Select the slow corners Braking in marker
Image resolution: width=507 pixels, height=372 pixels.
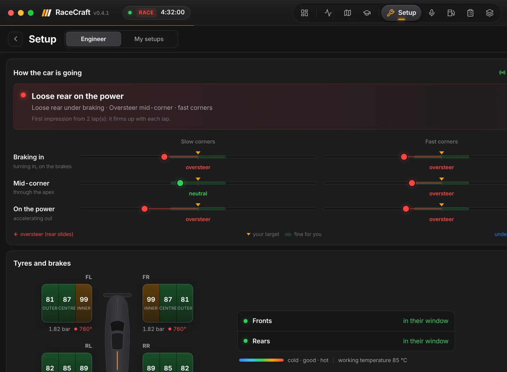tap(164, 157)
